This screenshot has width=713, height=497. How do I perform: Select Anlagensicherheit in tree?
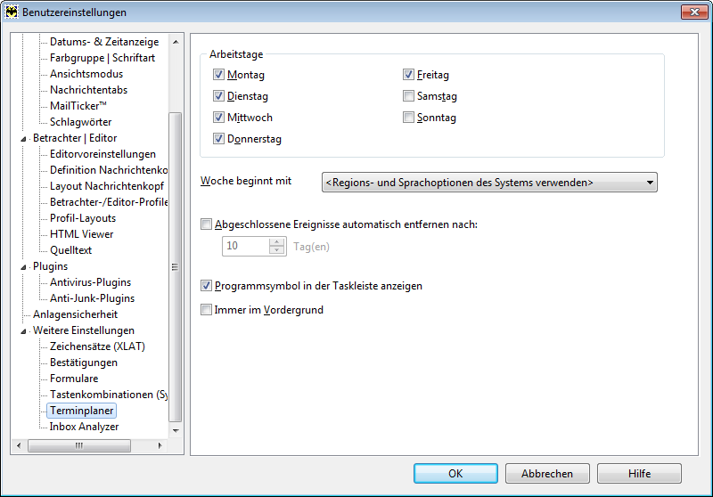tap(75, 314)
